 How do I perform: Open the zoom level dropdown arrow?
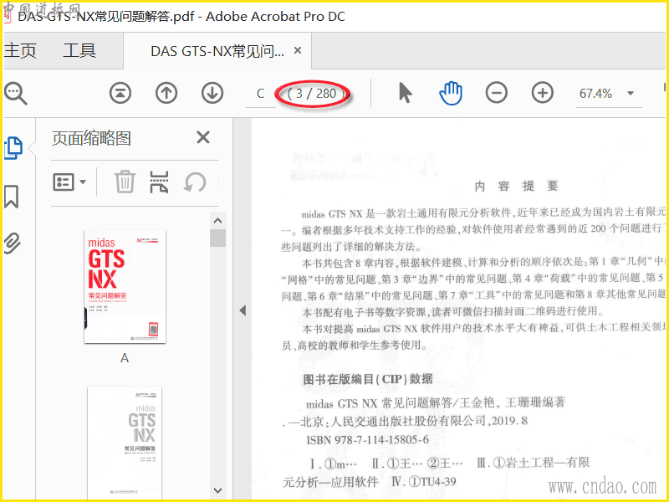(631, 93)
